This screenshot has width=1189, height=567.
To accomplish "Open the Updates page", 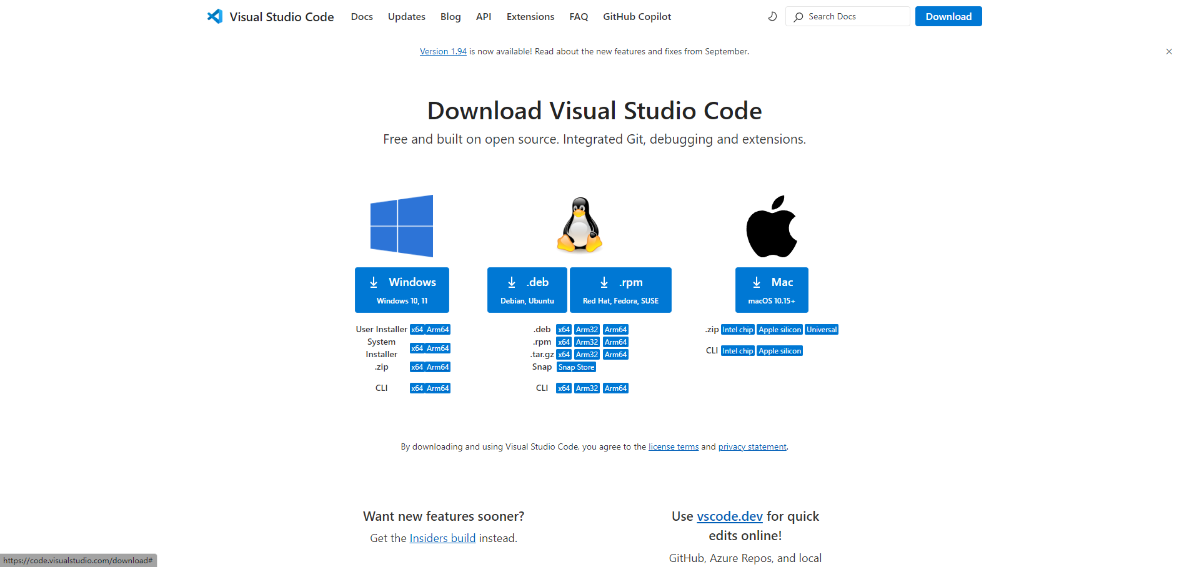I will (407, 17).
